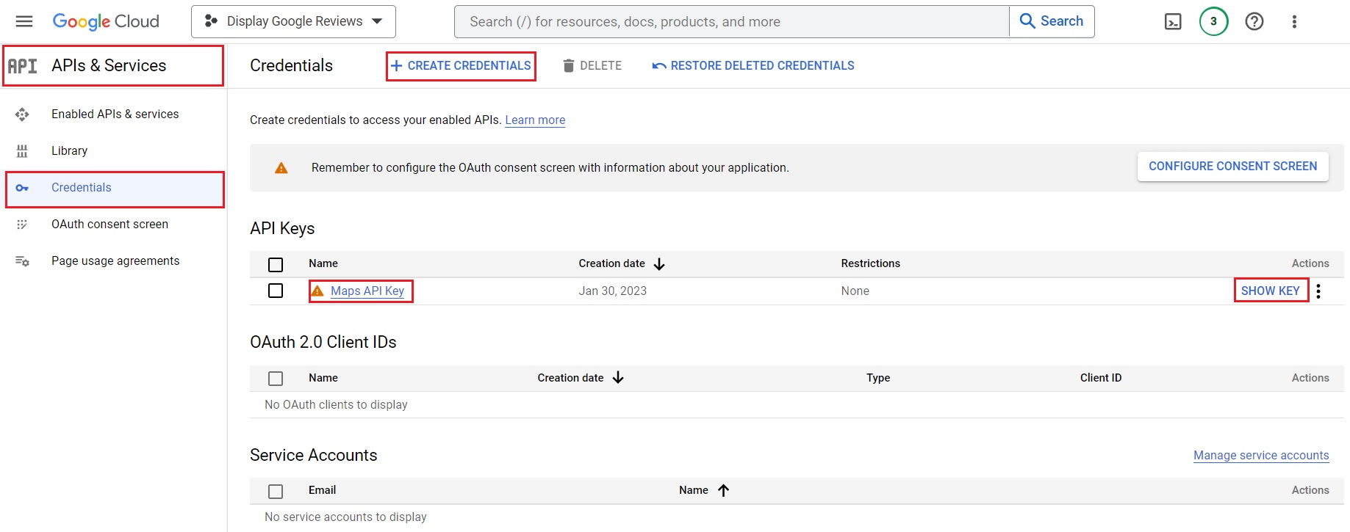Open the hamburger navigation menu
1350x532 pixels.
point(24,21)
